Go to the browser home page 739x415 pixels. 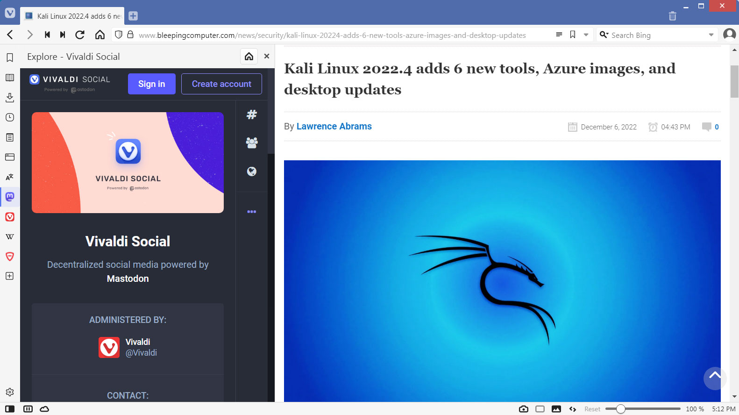tap(99, 35)
